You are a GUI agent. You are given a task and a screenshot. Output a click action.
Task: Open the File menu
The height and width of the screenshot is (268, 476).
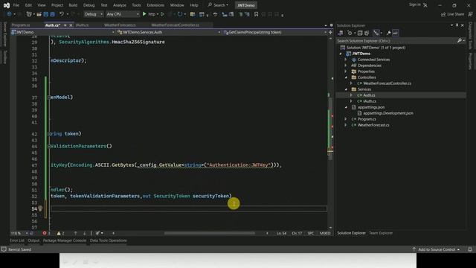tap(16, 5)
